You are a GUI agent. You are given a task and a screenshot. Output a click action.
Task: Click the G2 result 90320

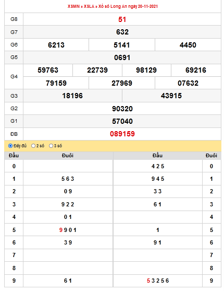click(x=122, y=109)
